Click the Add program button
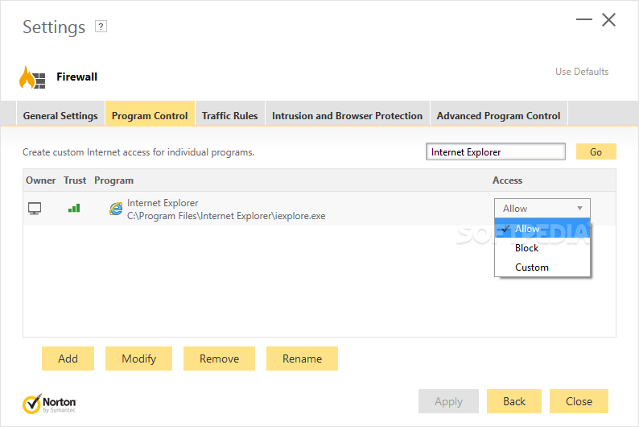639x427 pixels. (x=68, y=359)
